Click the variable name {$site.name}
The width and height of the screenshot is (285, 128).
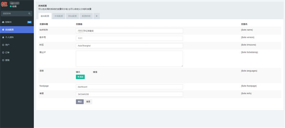coord(247,30)
